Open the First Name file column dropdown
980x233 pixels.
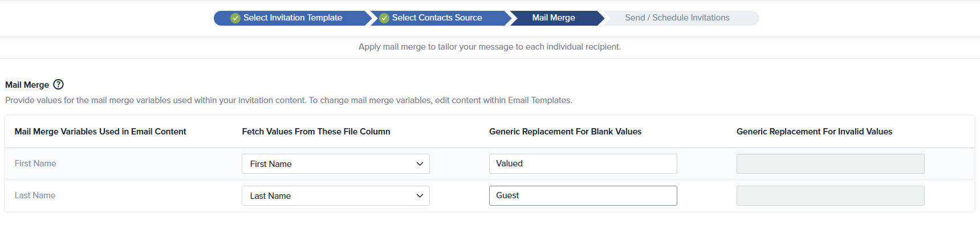pos(335,164)
